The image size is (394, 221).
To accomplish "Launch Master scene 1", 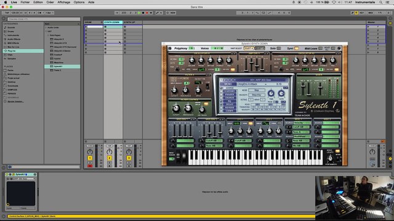I will pyautogui.click(x=368, y=26).
